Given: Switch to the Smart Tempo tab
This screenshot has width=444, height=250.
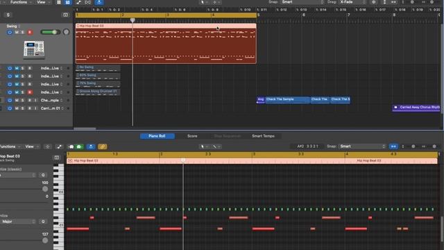Looking at the screenshot, I should point(263,136).
